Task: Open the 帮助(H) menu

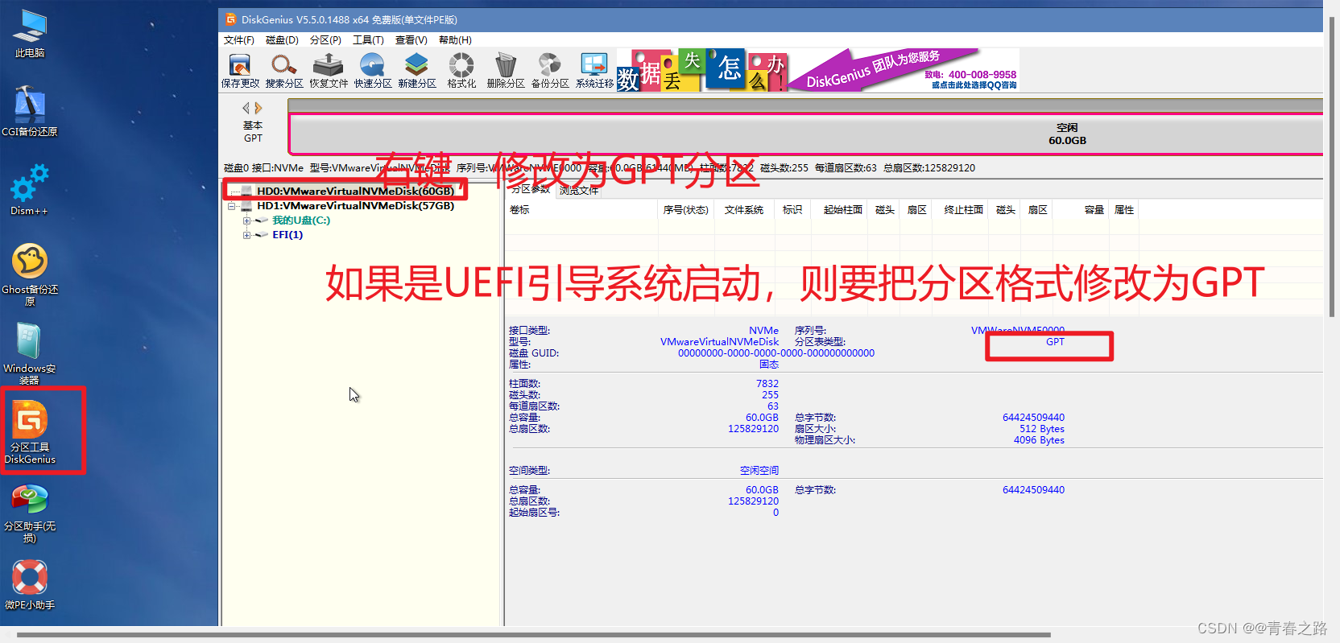Action: coord(455,39)
